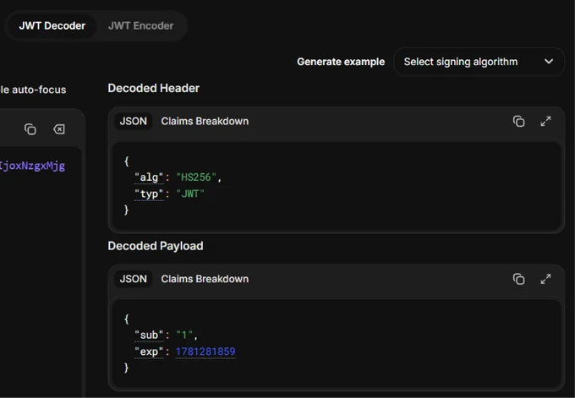Image resolution: width=575 pixels, height=398 pixels.
Task: Click the "1" sub value in payload
Action: point(184,335)
